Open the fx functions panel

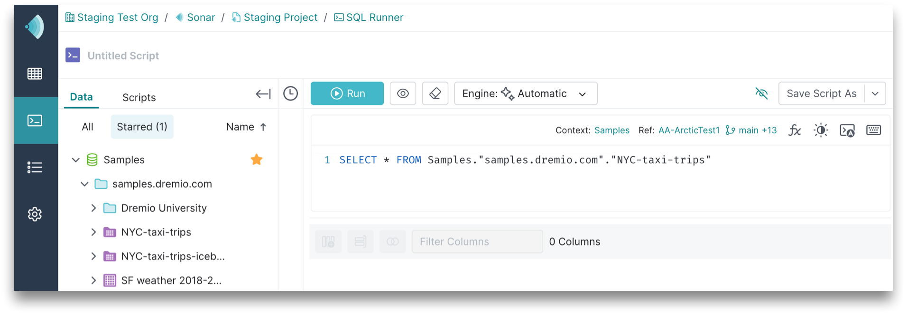pyautogui.click(x=795, y=130)
